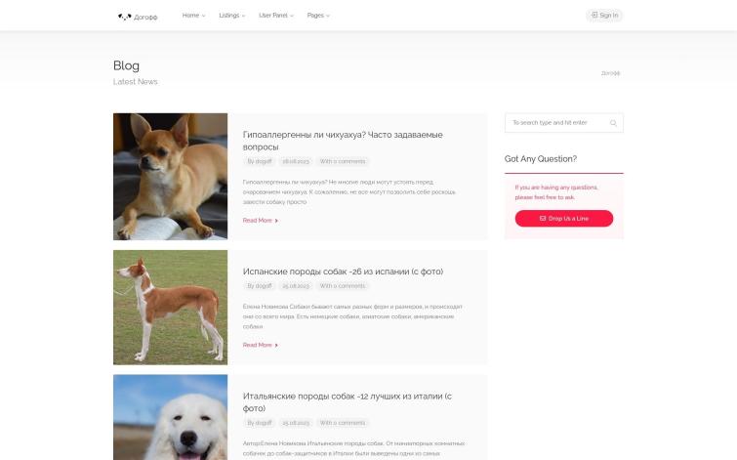Open post title 'Гипоаллергенны ли чихуахуа?'
The height and width of the screenshot is (460, 737).
343,141
